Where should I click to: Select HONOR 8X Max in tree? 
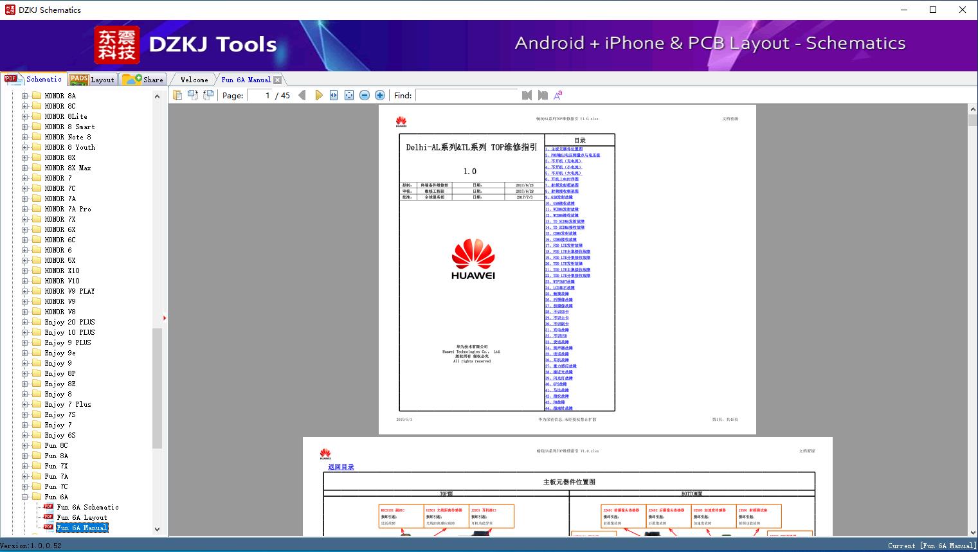coord(68,168)
